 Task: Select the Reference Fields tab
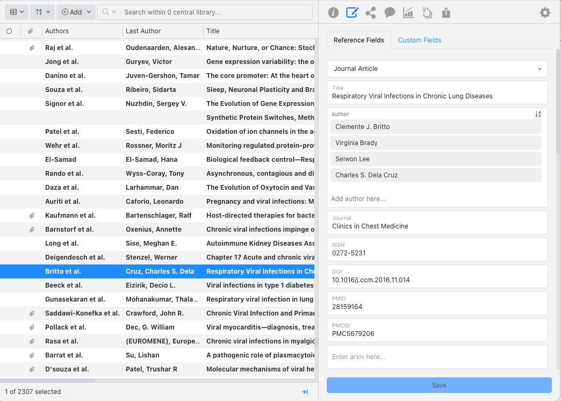[x=358, y=40]
